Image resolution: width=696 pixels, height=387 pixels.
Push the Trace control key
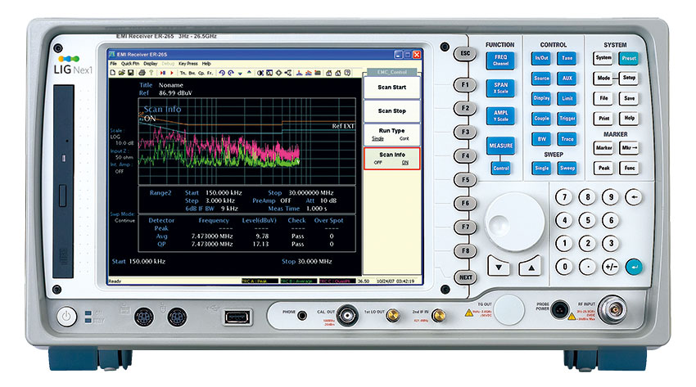pyautogui.click(x=567, y=139)
